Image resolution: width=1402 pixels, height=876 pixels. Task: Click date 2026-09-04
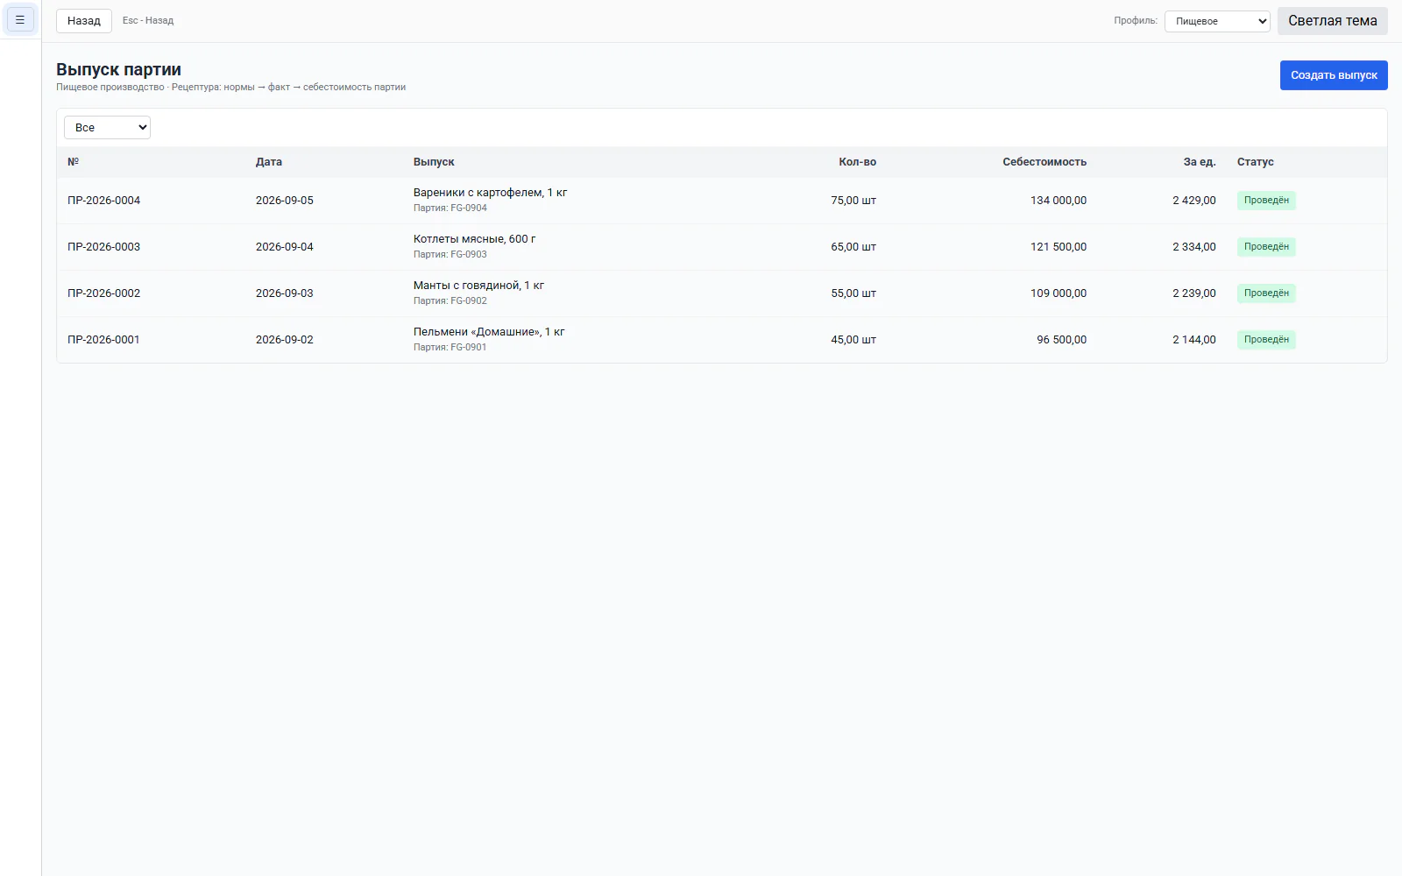tap(284, 247)
